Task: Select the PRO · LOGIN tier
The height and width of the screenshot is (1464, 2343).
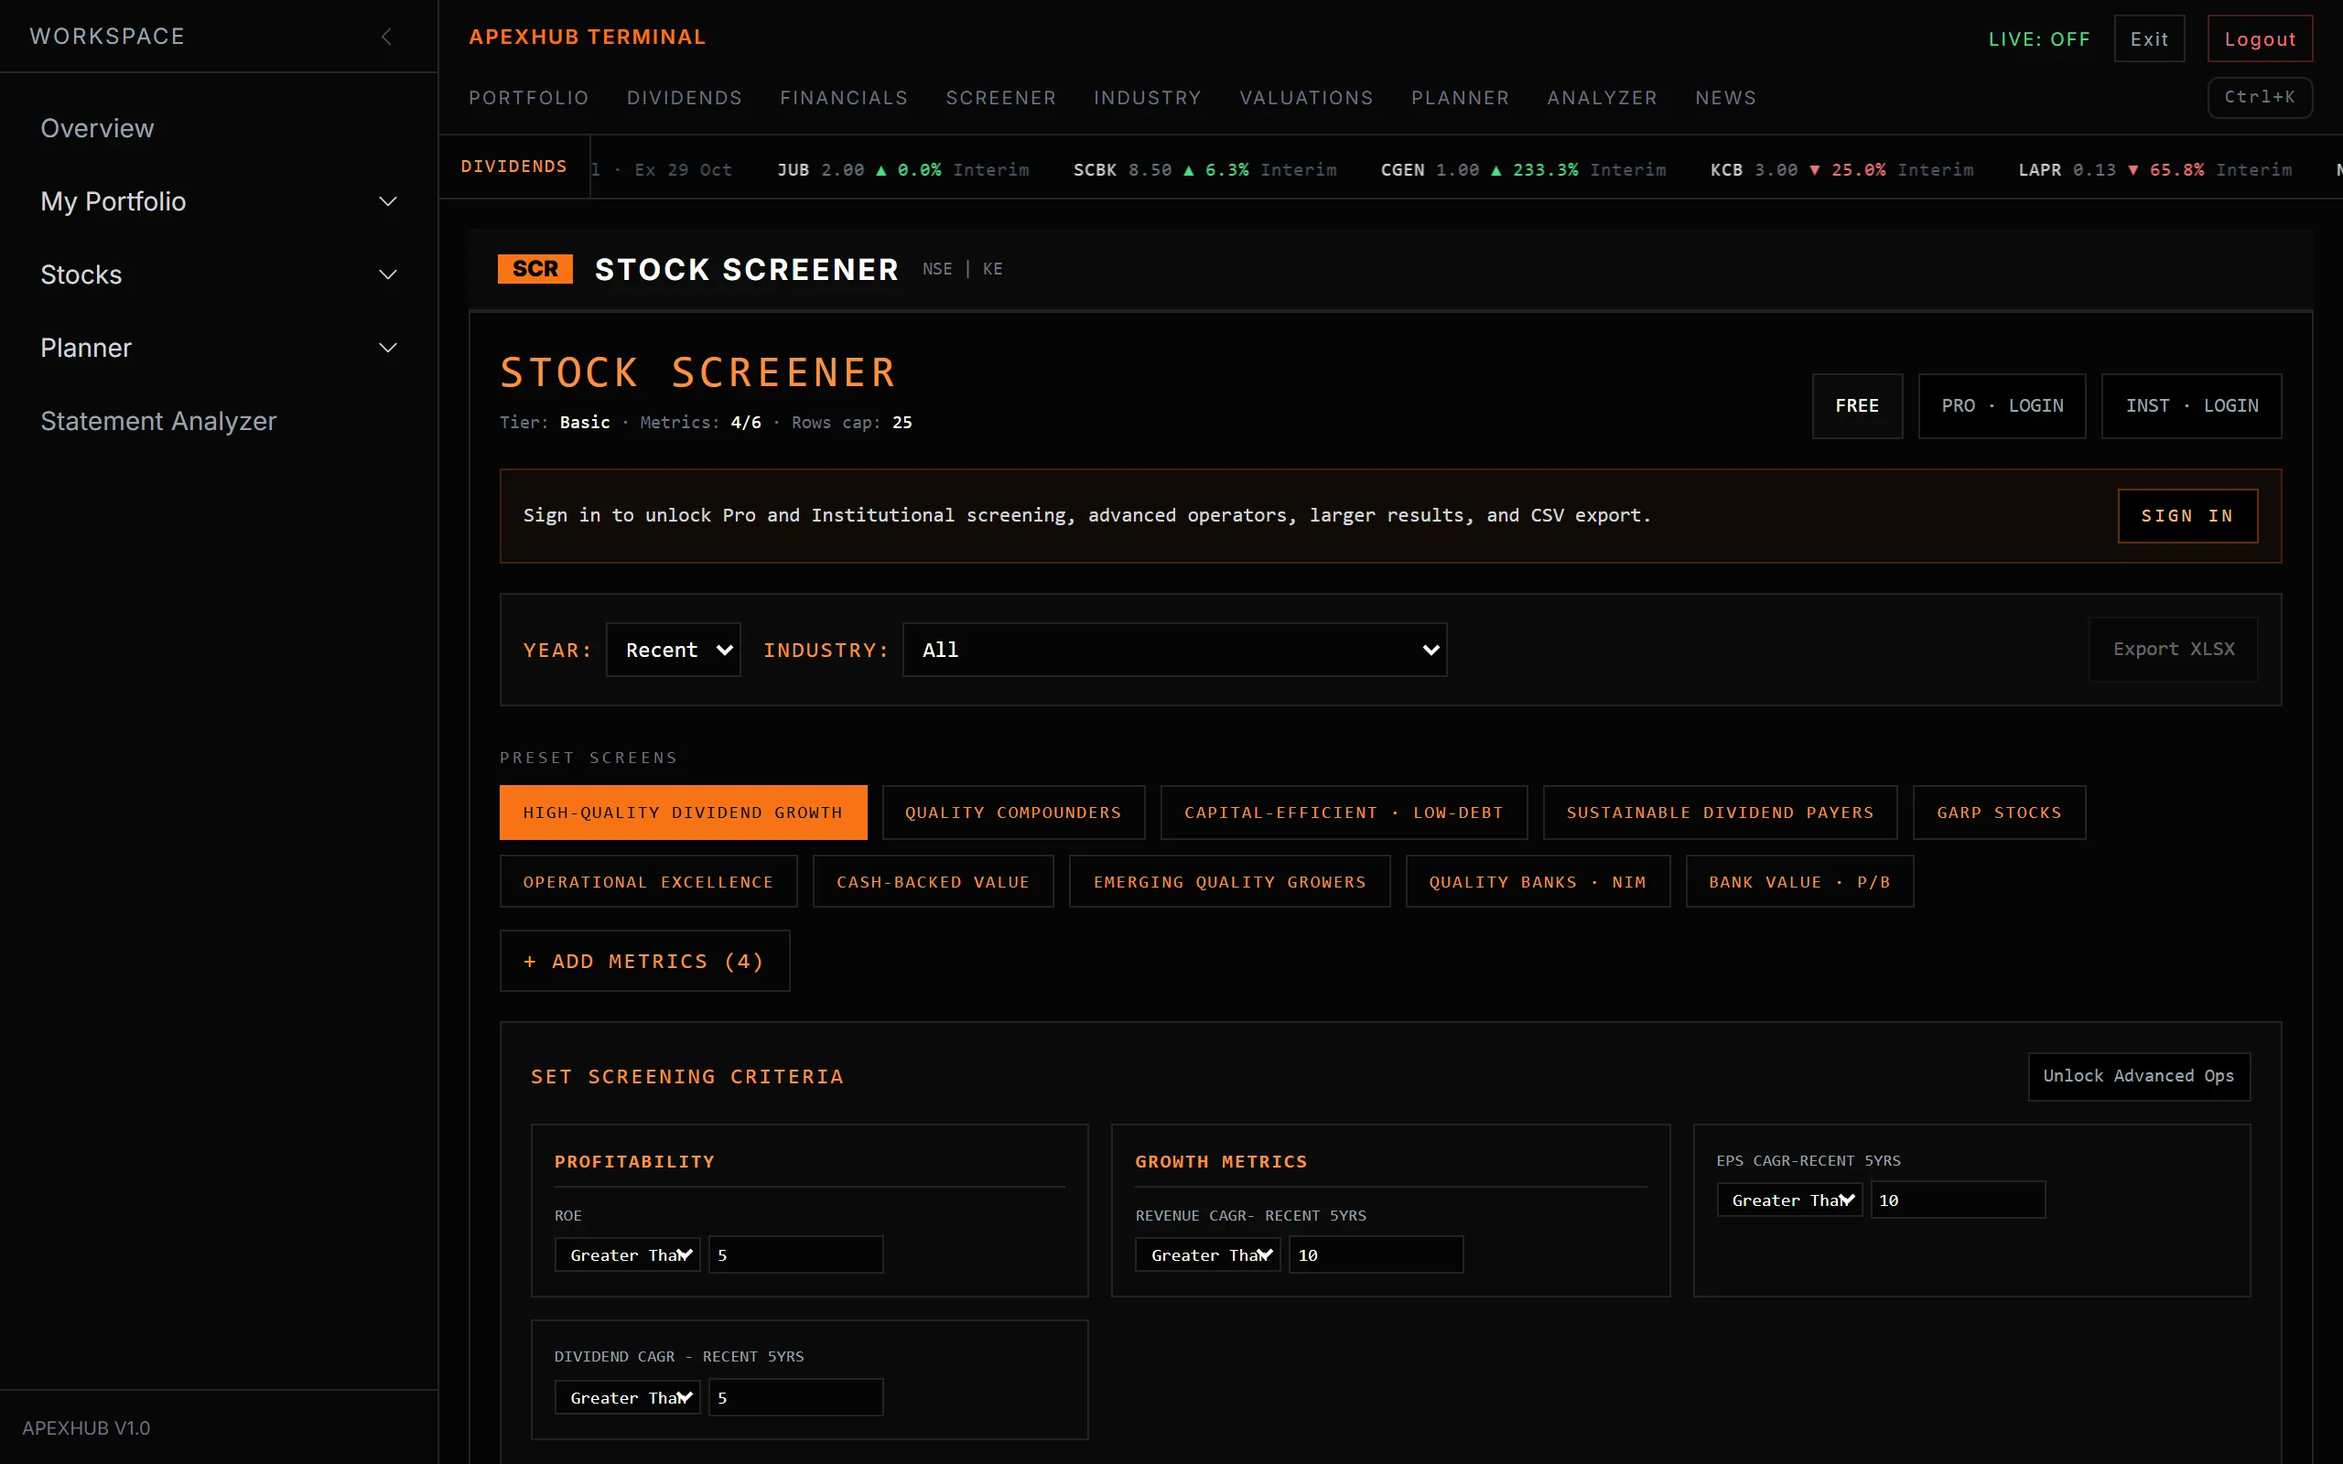Action: [x=2002, y=405]
